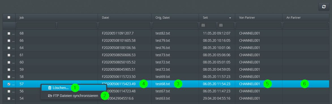Screen dimensions: 332x104
Task: Check the checkbox for job 59
Action: (9, 70)
